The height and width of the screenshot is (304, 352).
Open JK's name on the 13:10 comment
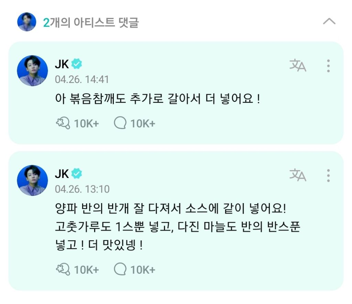[x=62, y=174]
